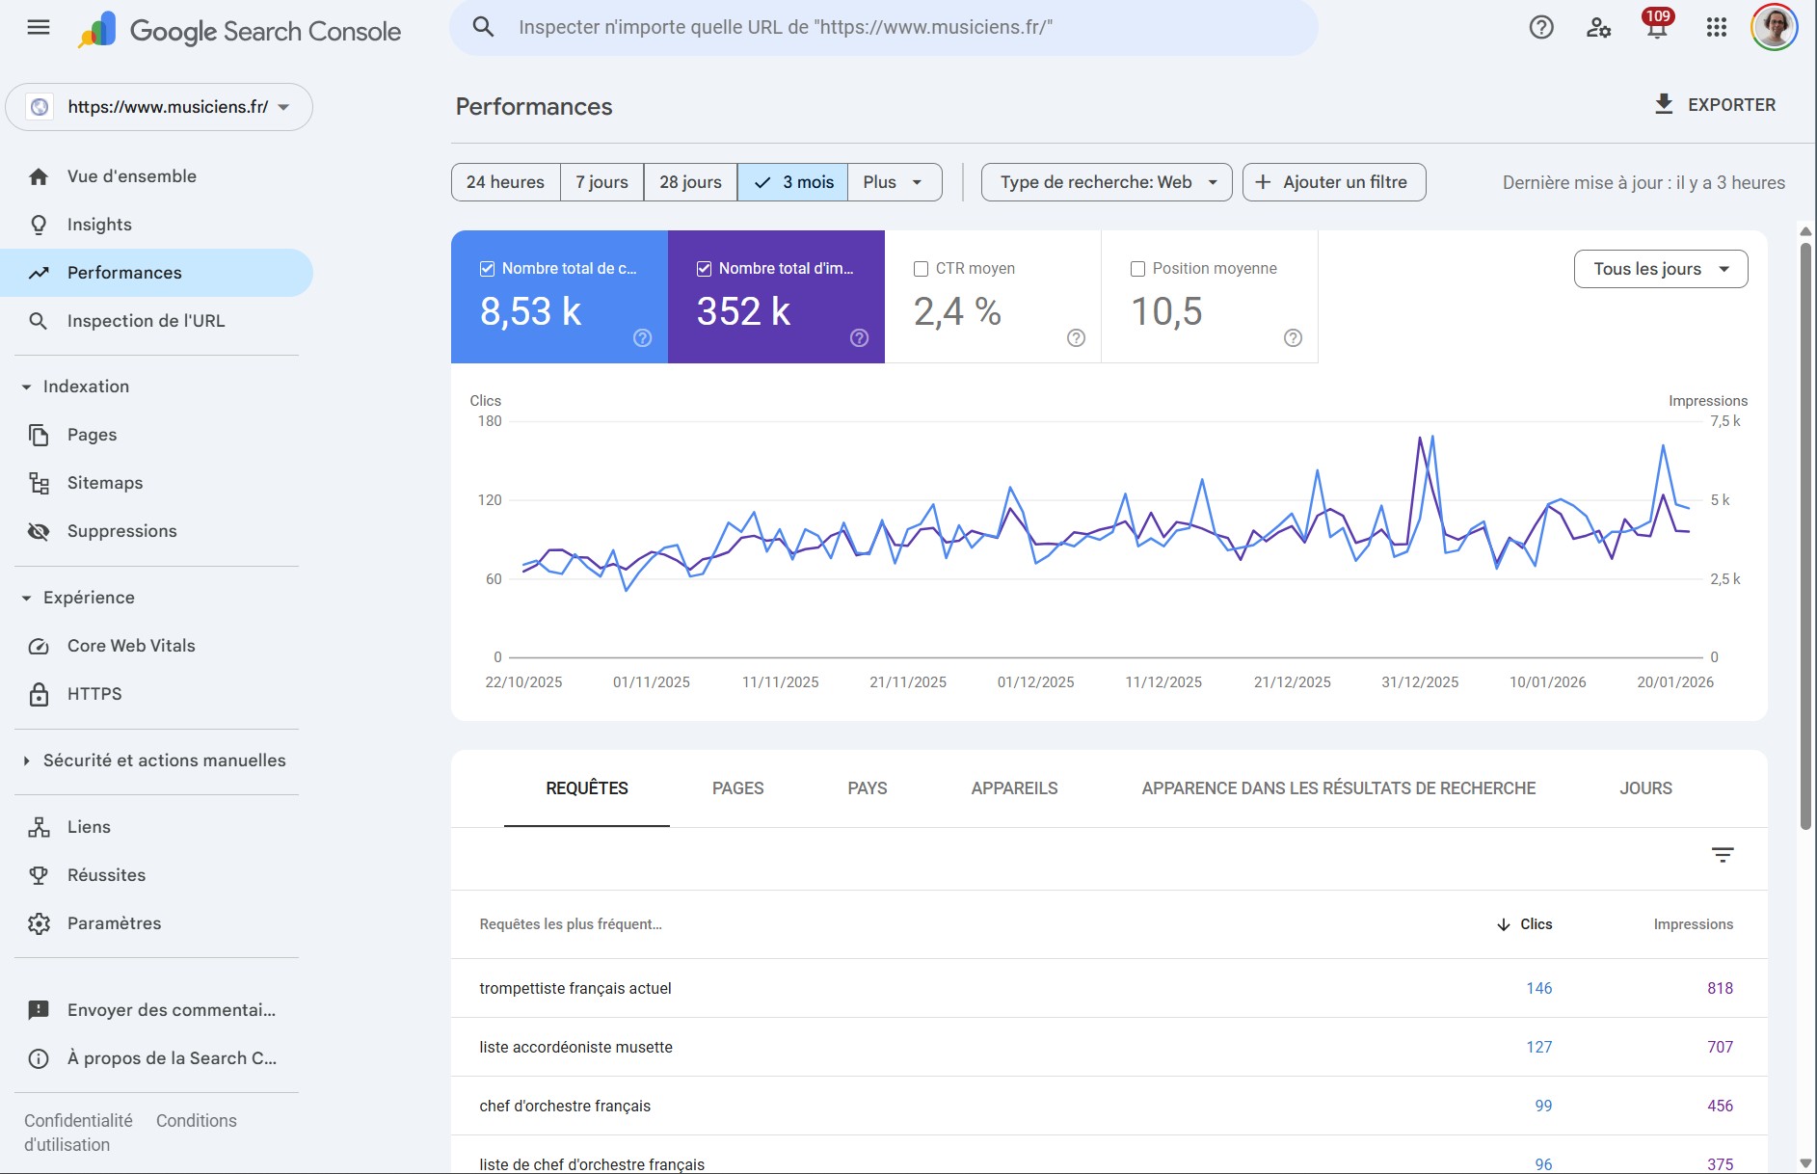Screen dimensions: 1817x1174
Task: Enable the Position moyenne checkbox
Action: coord(1137,269)
